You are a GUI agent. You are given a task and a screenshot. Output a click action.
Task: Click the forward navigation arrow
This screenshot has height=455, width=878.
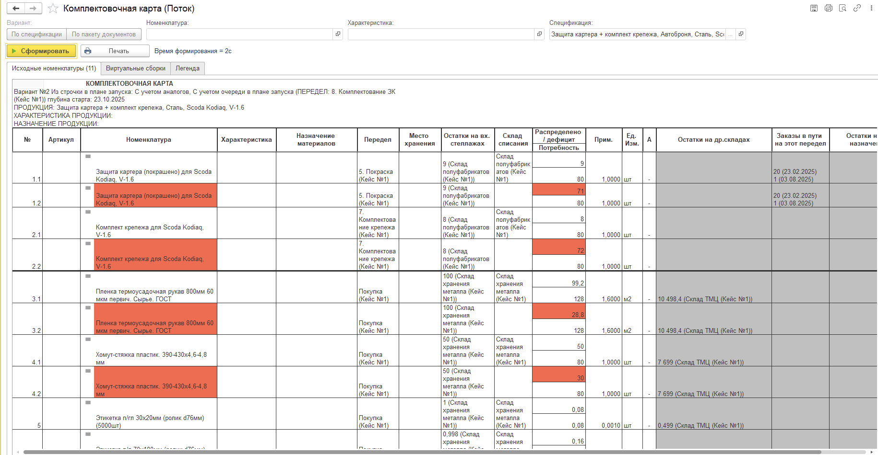(x=33, y=9)
